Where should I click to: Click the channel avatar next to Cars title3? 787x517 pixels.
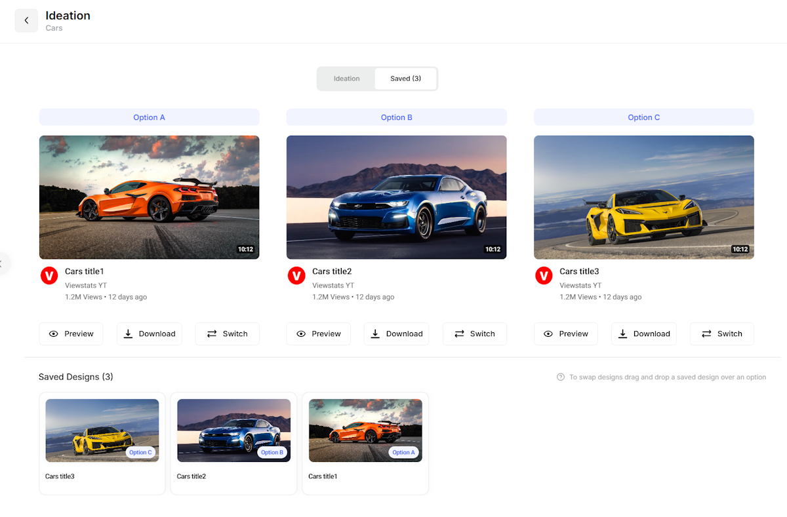point(544,276)
